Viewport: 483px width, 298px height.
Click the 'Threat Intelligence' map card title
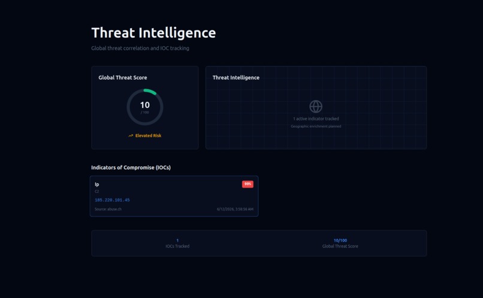(x=236, y=78)
